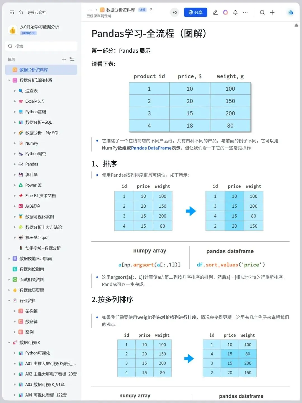Expand the 速查表 node arrow
Image resolution: width=302 pixels, height=403 pixels.
(x=15, y=91)
